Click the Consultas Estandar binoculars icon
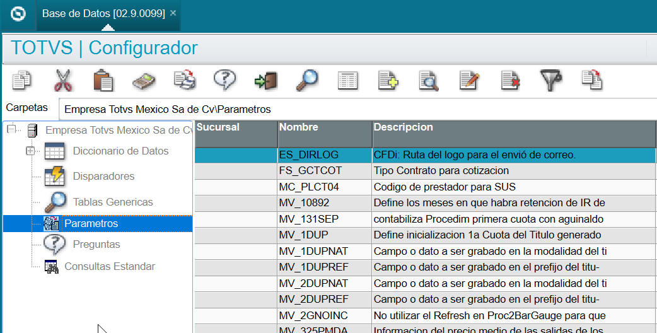Screen dimensions: 657x333 (x=51, y=267)
